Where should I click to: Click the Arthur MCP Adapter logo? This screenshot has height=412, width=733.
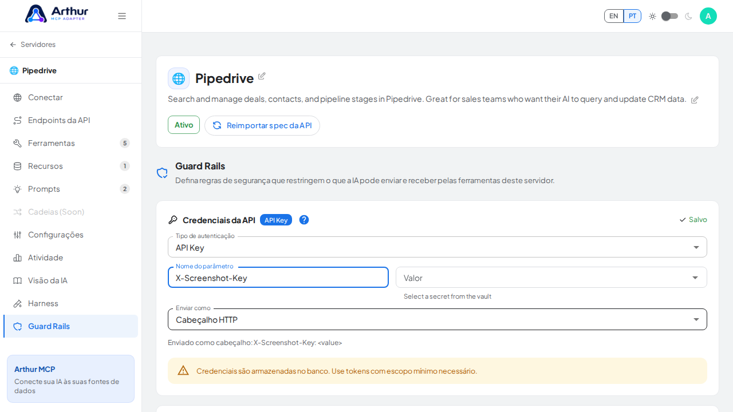pyautogui.click(x=57, y=14)
